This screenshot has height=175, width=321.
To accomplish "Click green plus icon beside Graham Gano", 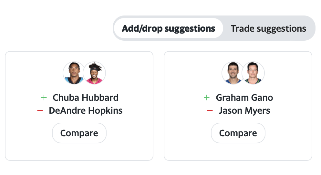I will point(207,98).
